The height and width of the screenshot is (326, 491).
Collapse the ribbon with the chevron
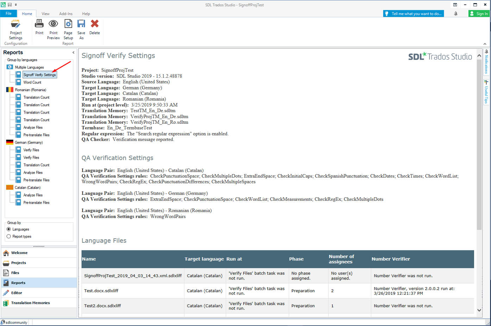point(485,44)
